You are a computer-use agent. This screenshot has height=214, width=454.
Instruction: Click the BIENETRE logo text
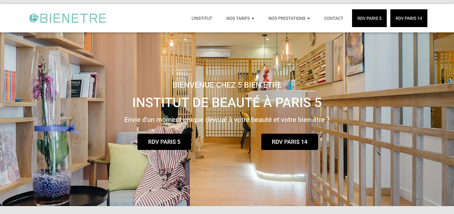tap(72, 18)
